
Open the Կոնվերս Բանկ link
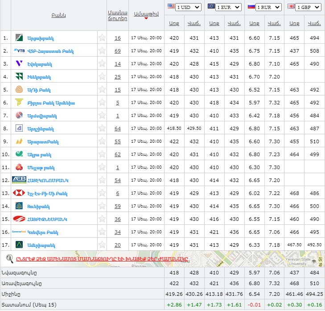coord(43,232)
